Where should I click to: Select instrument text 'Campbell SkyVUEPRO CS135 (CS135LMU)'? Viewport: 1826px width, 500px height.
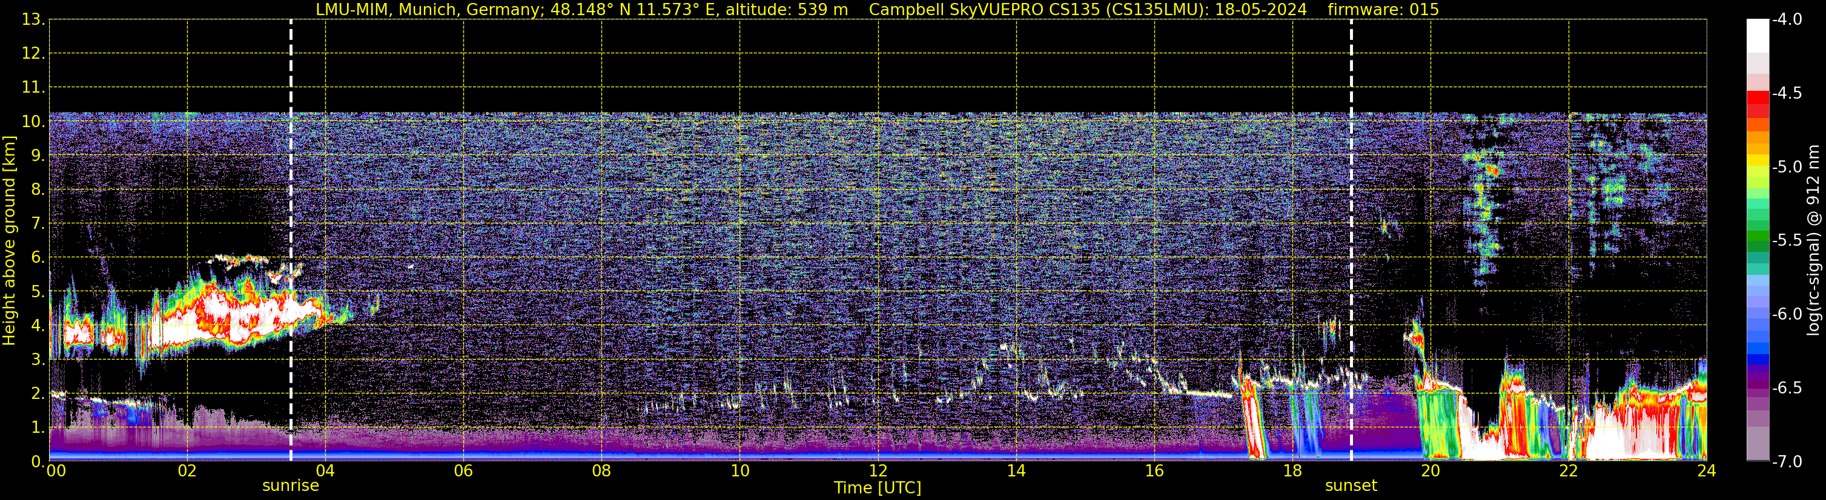(x=1036, y=9)
